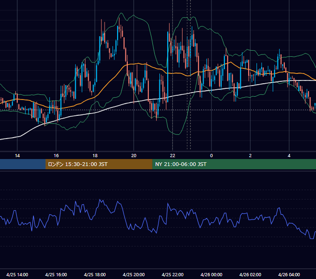Screen dimensions: 316x279
Task: Click the blue session bar before London
Action: coord(23,164)
